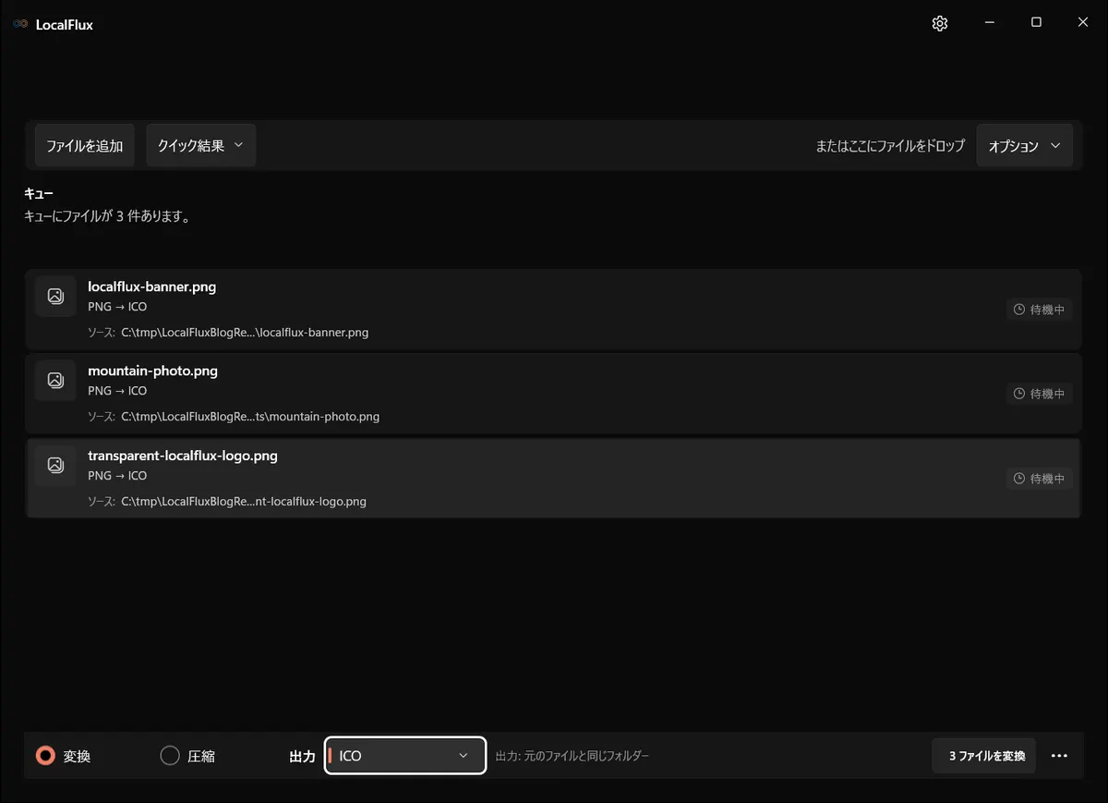The width and height of the screenshot is (1108, 803).
Task: Click source path of localflux-banner.png
Action: point(245,333)
